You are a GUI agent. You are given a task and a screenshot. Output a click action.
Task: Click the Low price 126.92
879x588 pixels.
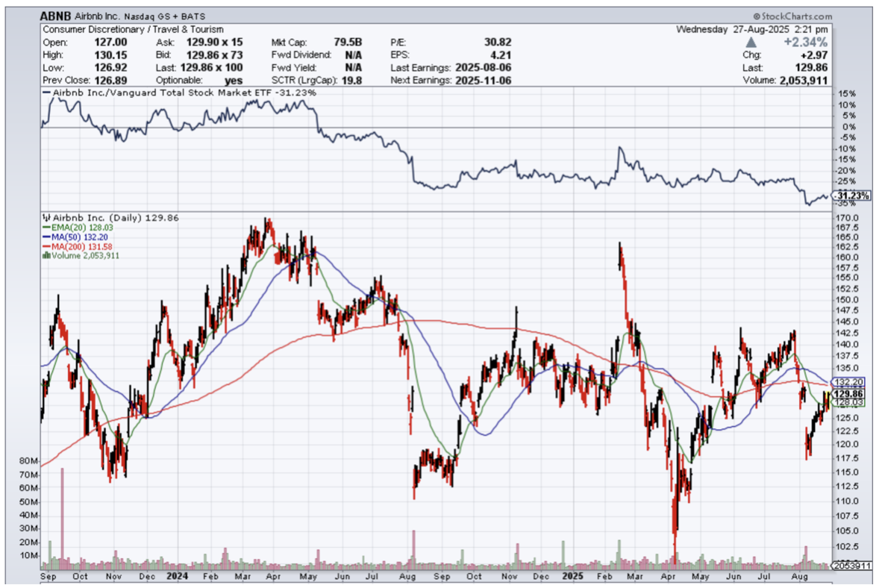click(110, 67)
